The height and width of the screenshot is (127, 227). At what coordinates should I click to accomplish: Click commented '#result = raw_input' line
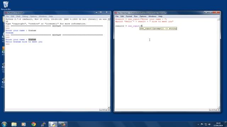coord(141,19)
